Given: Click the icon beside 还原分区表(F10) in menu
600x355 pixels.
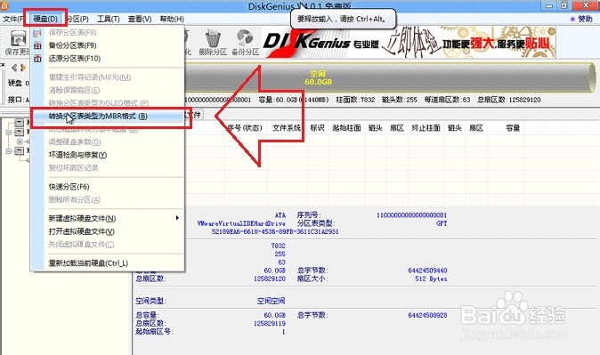Looking at the screenshot, I should 37,59.
